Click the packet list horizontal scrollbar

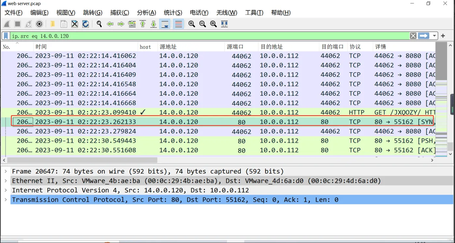pos(82,160)
